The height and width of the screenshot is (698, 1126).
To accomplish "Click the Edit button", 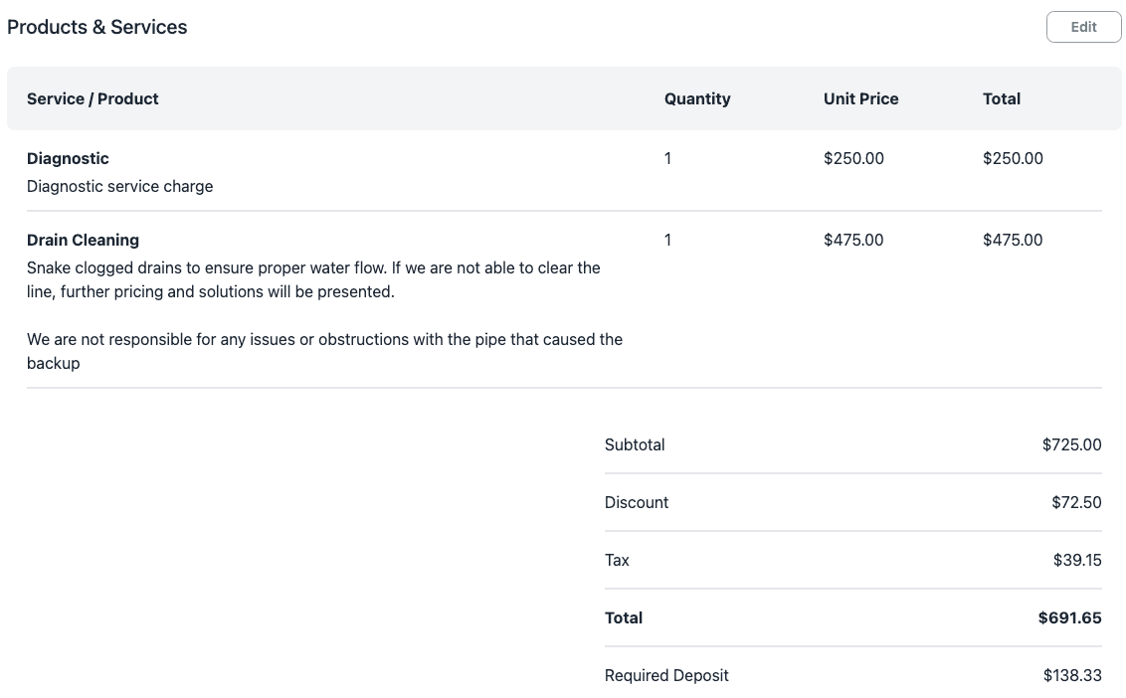I will pos(1083,27).
